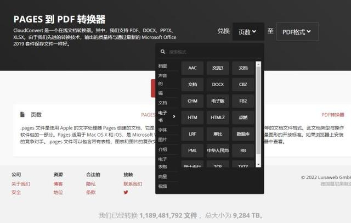Click the magnifier search icon in format menu
Image resolution: width=351 pixels, height=223 pixels.
click(163, 52)
